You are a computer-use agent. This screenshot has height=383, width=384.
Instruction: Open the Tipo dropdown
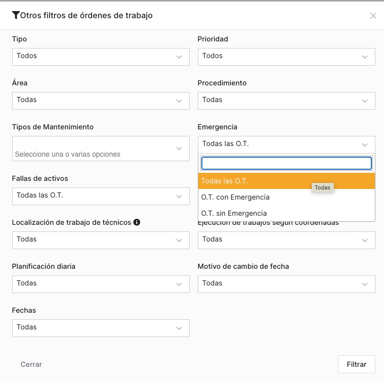tap(101, 57)
